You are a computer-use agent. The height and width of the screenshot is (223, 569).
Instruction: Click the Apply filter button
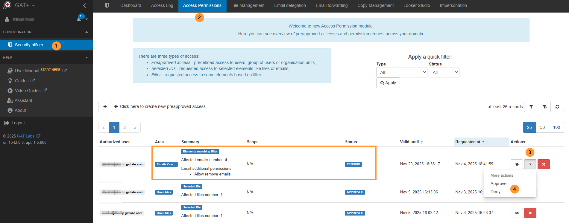click(x=388, y=83)
